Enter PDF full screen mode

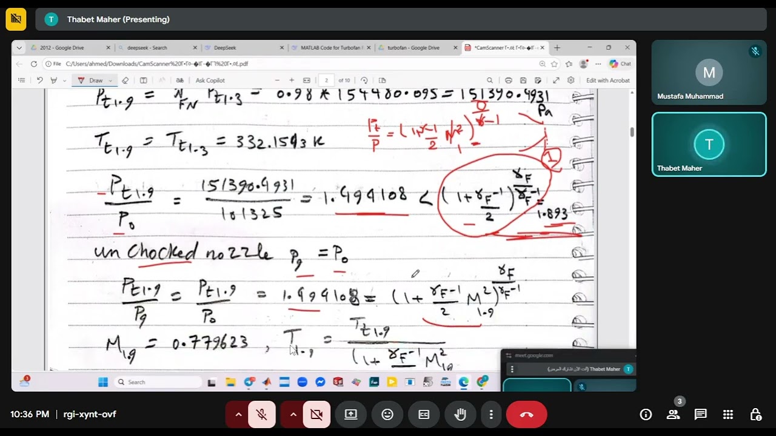[556, 80]
